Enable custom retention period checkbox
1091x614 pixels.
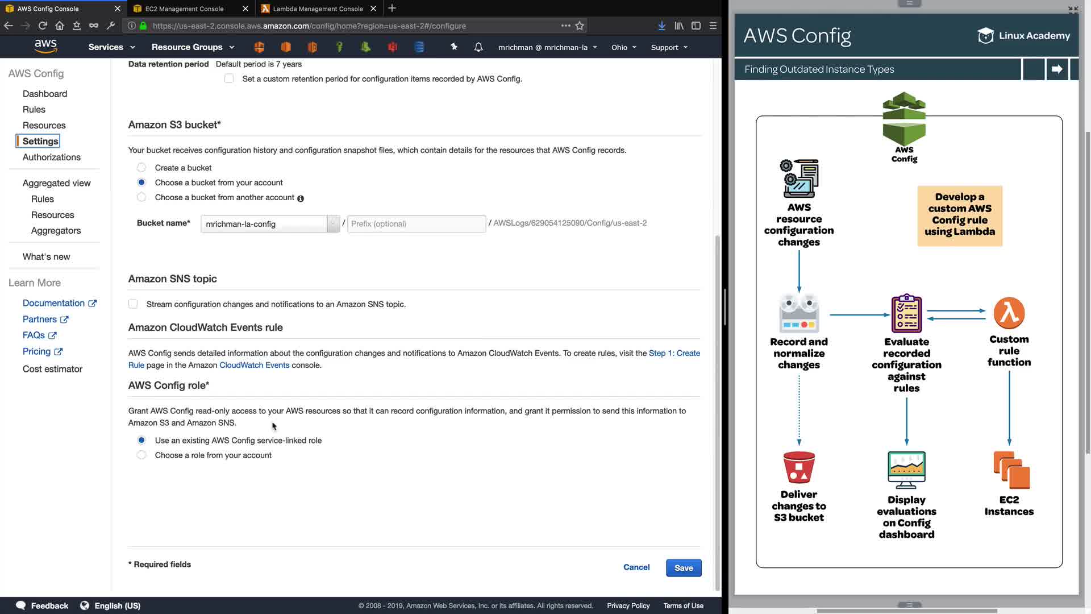229,78
